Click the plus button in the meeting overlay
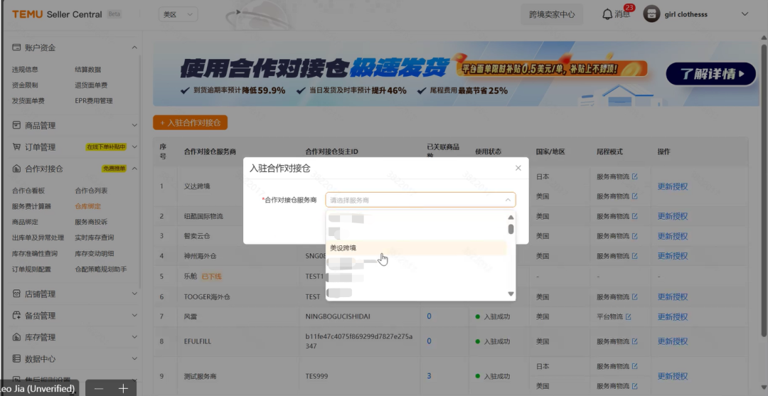The image size is (768, 396). [x=123, y=389]
